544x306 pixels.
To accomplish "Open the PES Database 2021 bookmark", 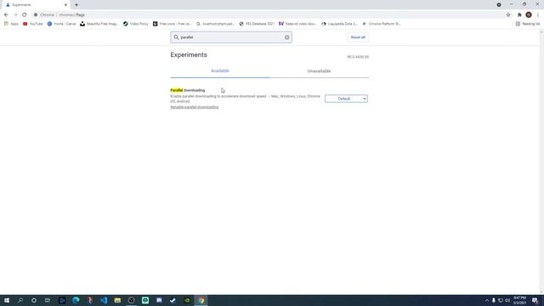I will (257, 24).
